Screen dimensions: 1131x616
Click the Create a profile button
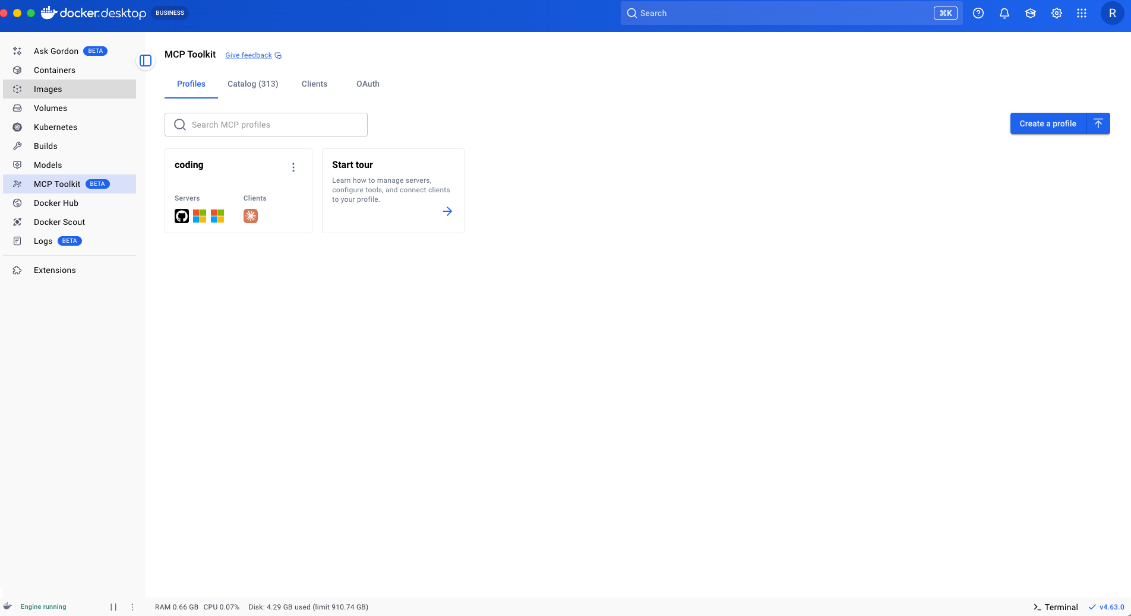[1048, 123]
